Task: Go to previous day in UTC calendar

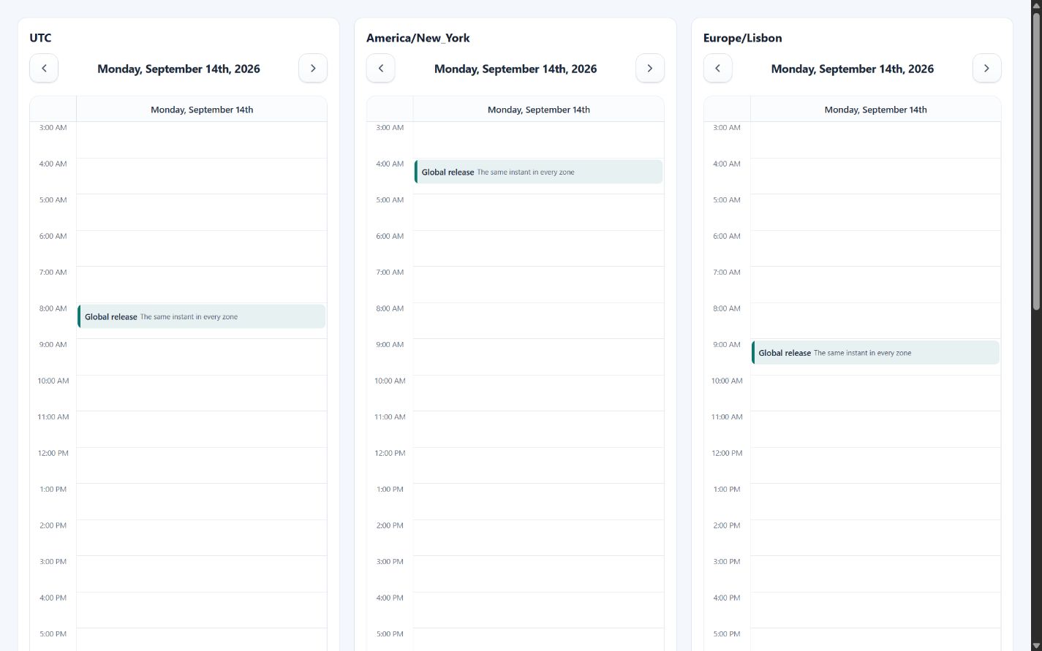Action: [44, 69]
